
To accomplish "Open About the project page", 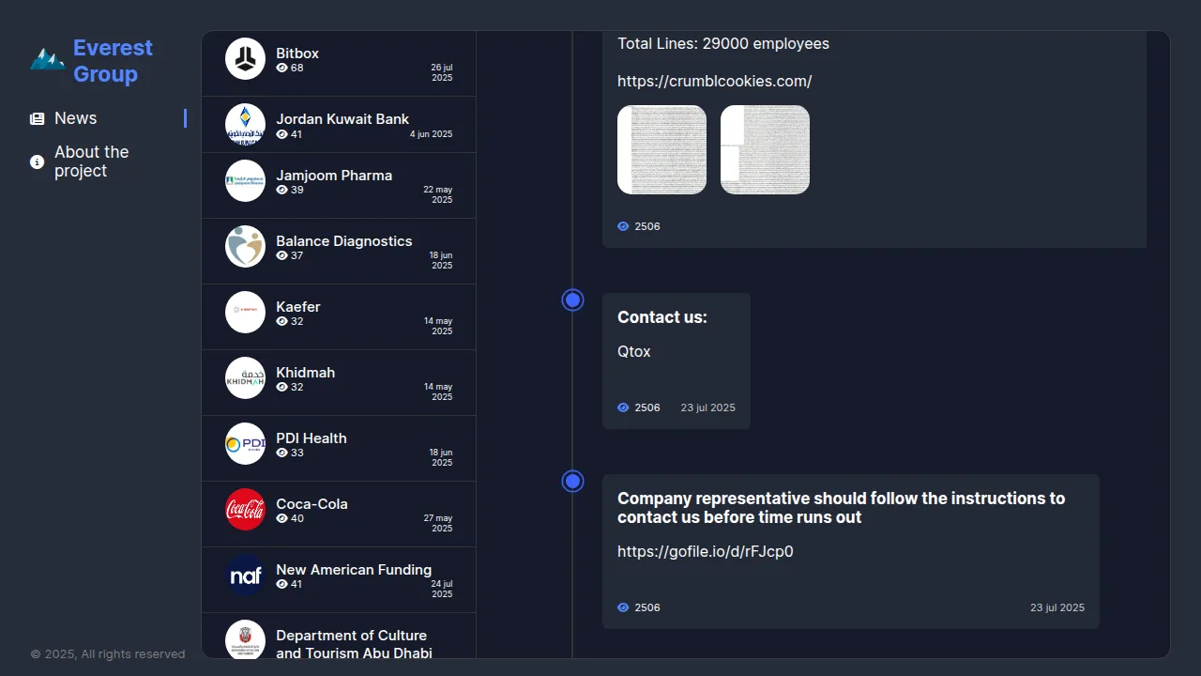I will point(91,161).
